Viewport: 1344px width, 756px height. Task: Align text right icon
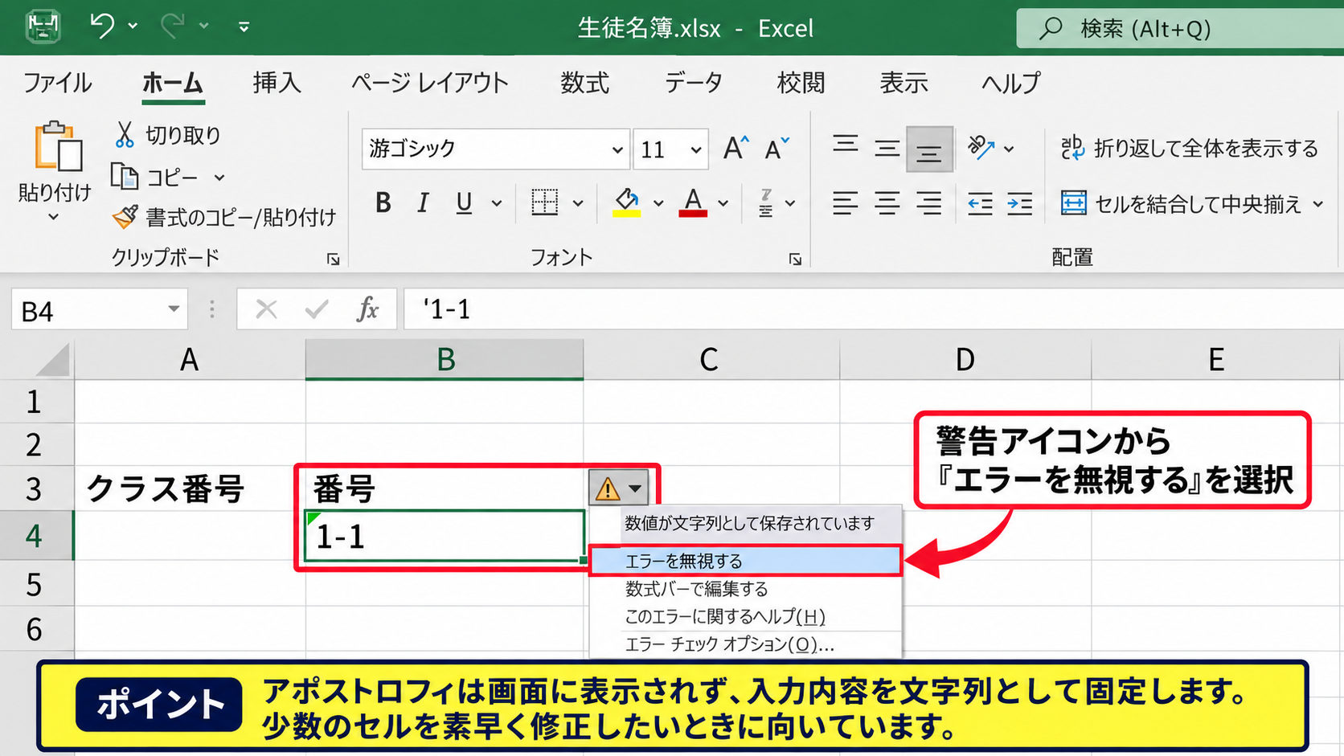929,203
